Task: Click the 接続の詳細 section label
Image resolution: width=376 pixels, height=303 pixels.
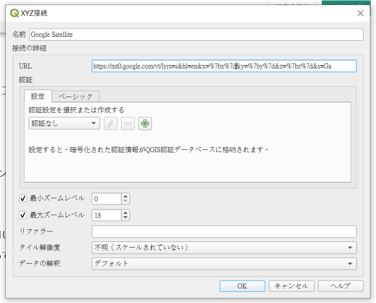Action: pos(29,48)
